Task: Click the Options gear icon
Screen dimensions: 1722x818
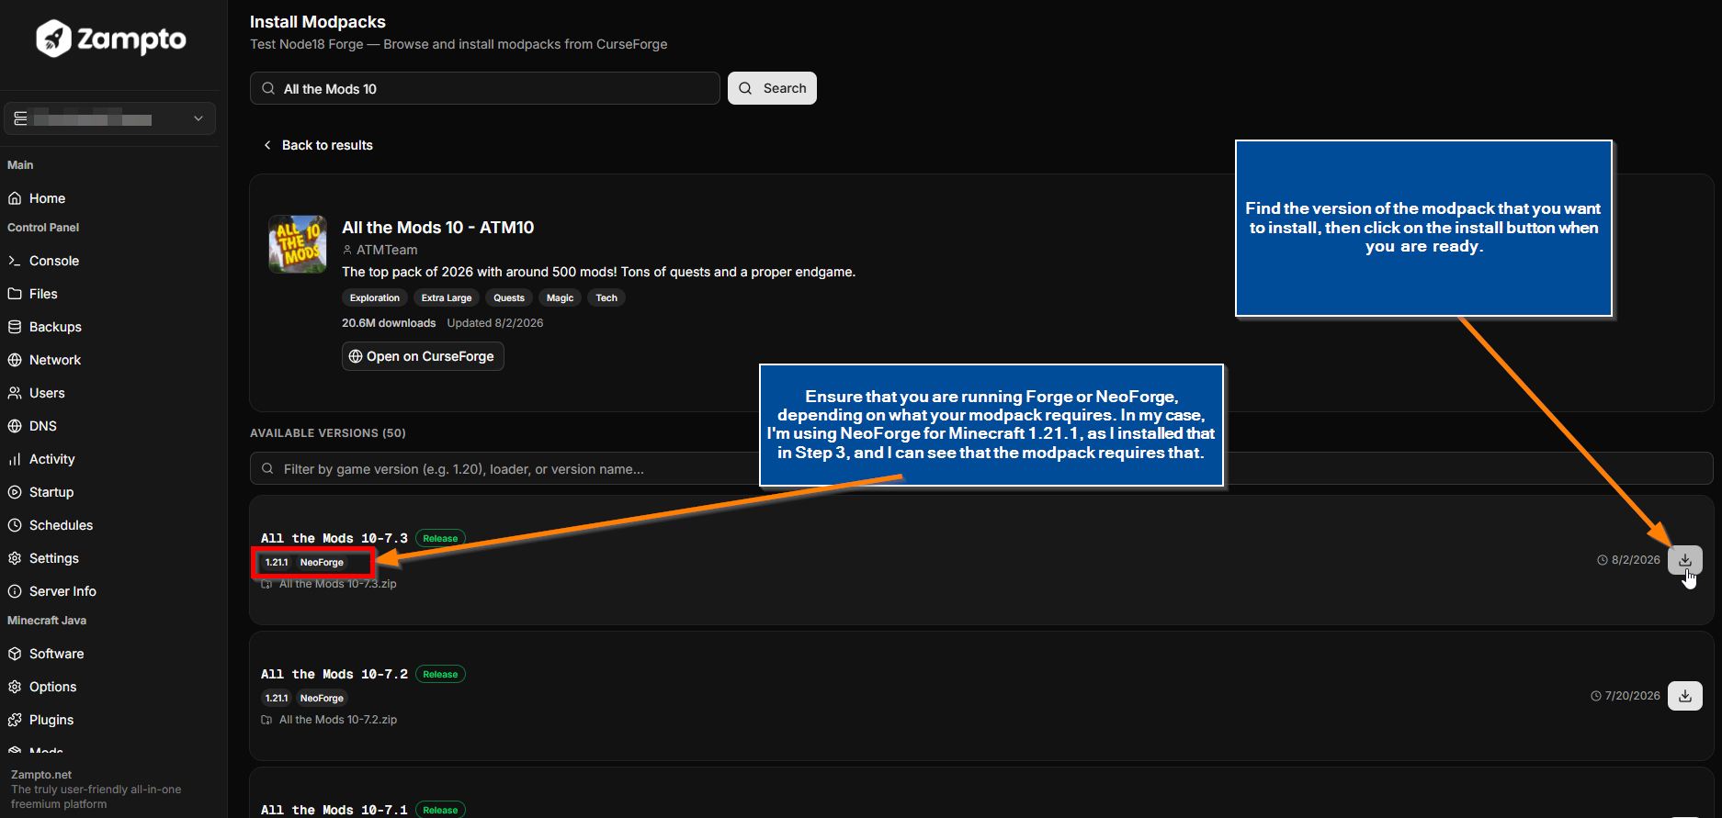Action: [x=15, y=687]
